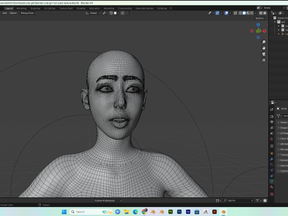
Task: Open the viewport Options dropdown
Action: [261, 18]
